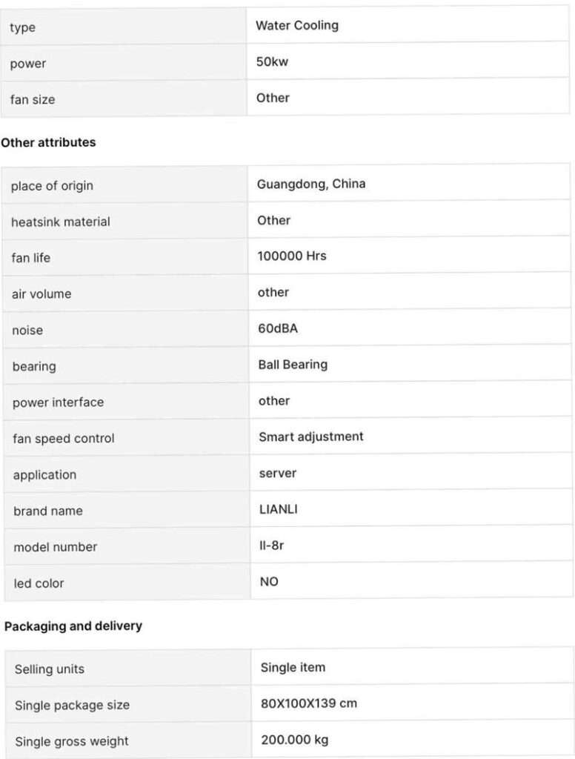Select the 'Single item' selling units value

click(293, 667)
